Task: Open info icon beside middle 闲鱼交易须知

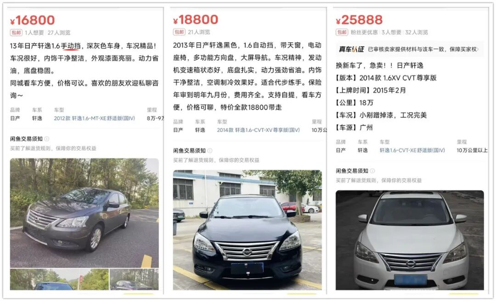Action: click(x=210, y=151)
